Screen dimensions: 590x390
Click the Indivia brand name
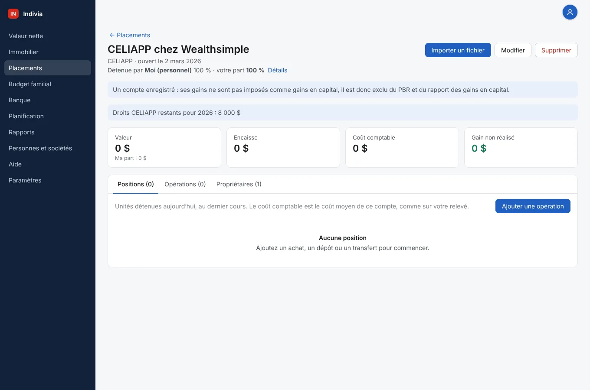point(33,14)
